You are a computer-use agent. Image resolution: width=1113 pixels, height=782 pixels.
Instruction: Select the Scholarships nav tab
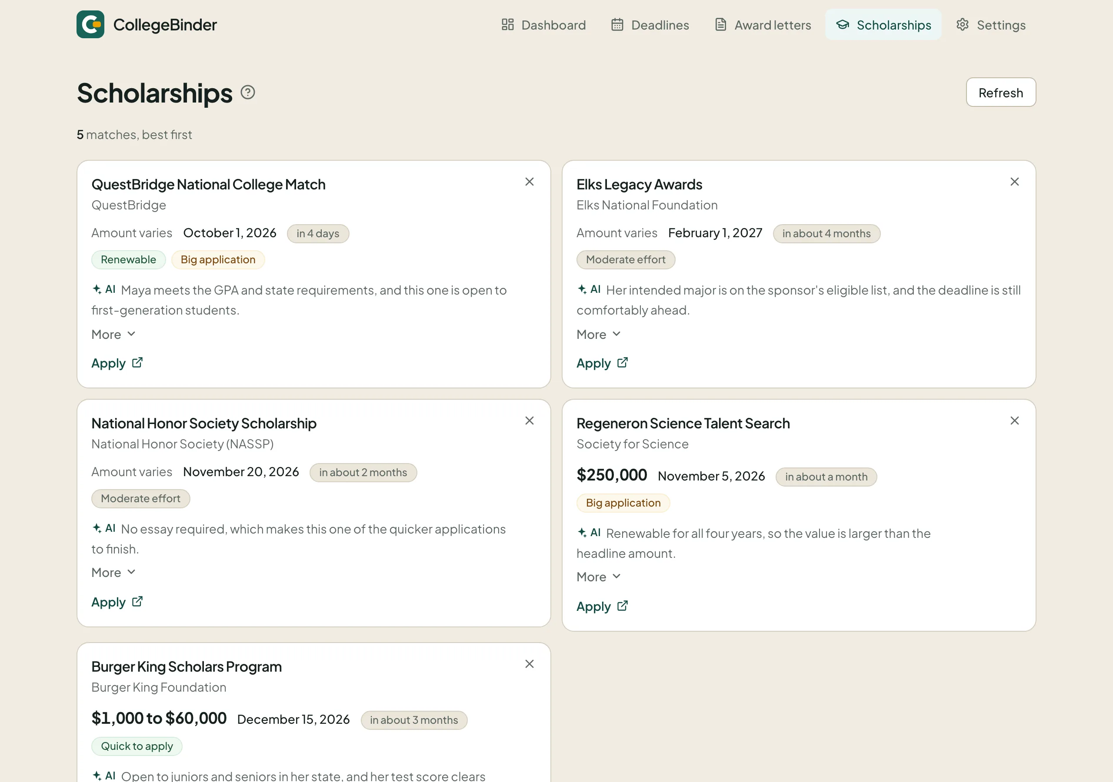click(883, 25)
